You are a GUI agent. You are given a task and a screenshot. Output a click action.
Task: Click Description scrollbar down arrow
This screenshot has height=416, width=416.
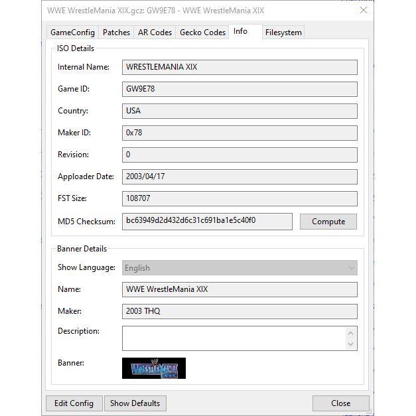(x=351, y=344)
